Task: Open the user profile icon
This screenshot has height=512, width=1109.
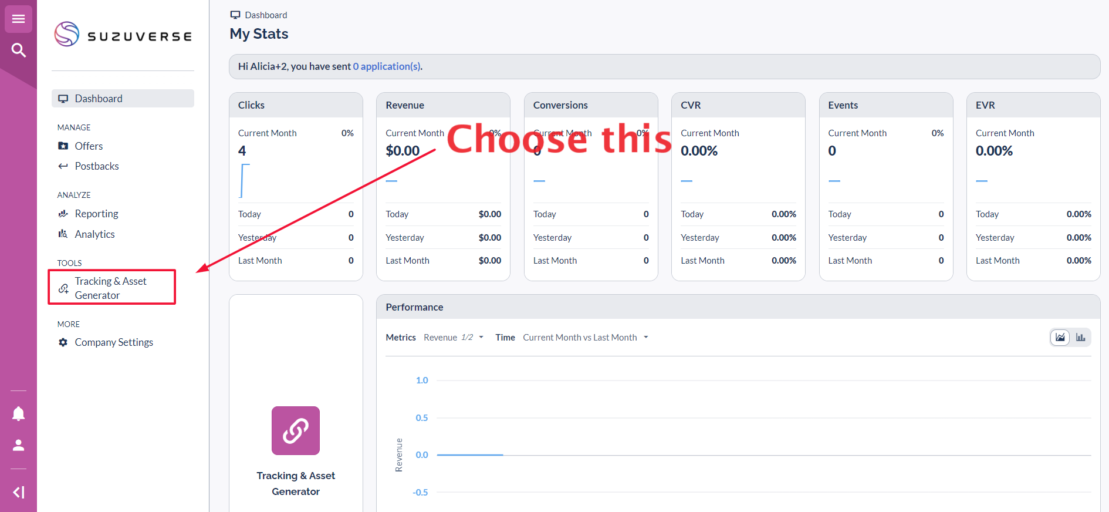Action: (18, 445)
